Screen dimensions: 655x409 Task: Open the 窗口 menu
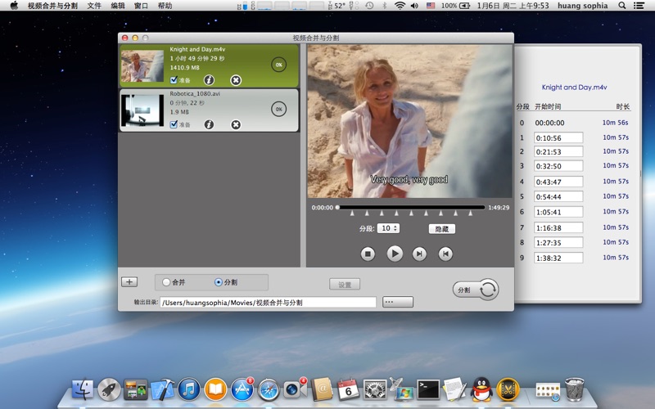[141, 6]
